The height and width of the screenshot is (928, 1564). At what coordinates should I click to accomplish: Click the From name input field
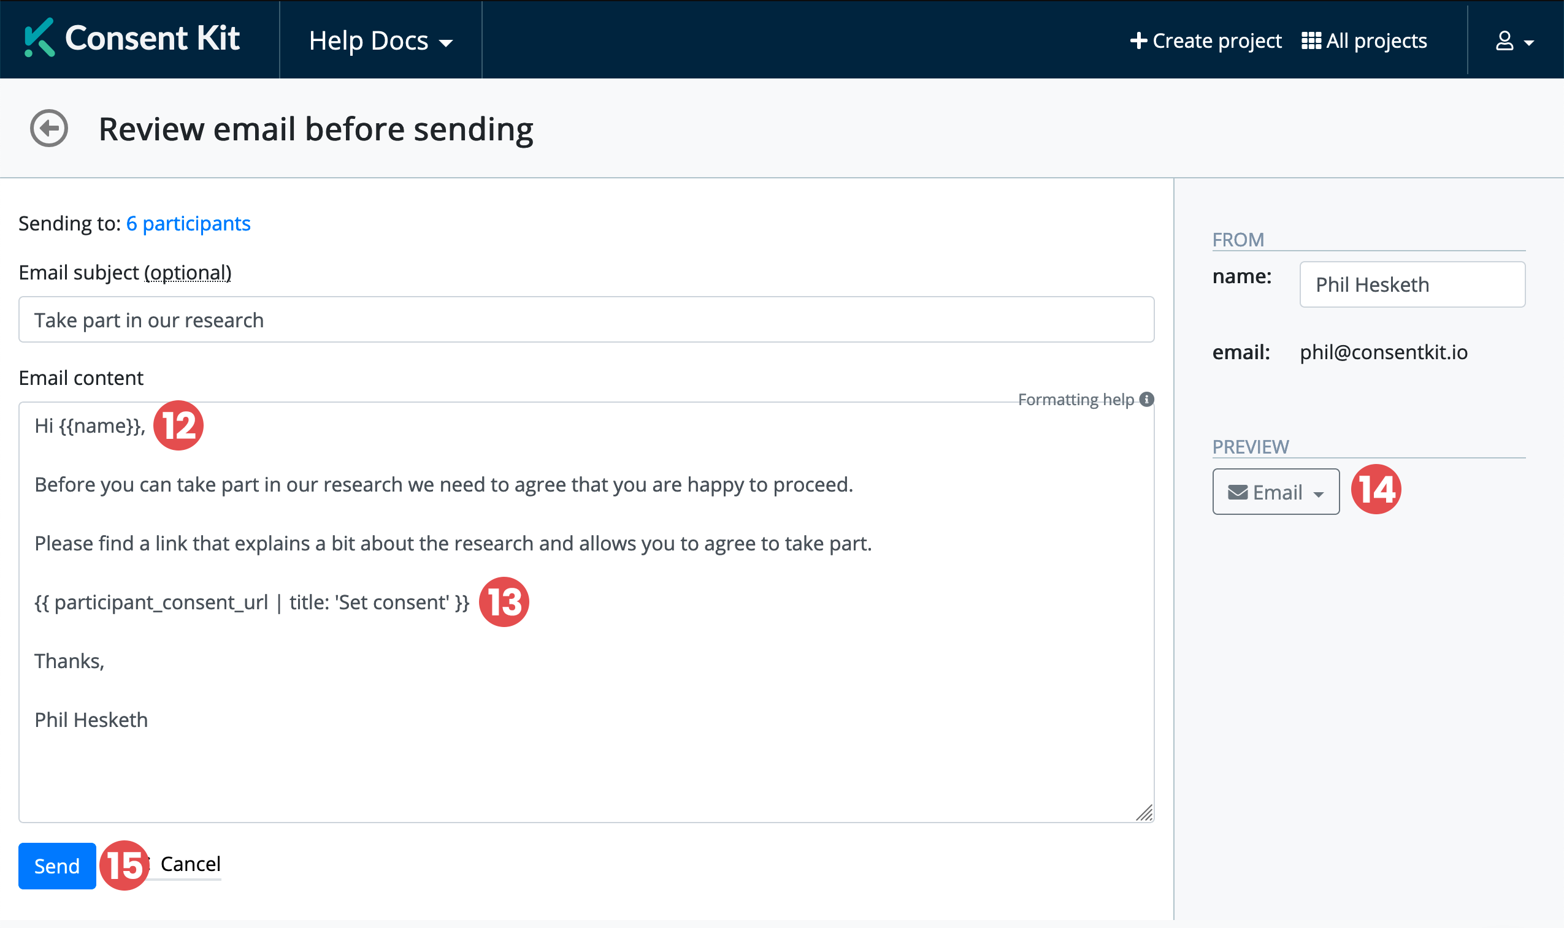(x=1411, y=284)
